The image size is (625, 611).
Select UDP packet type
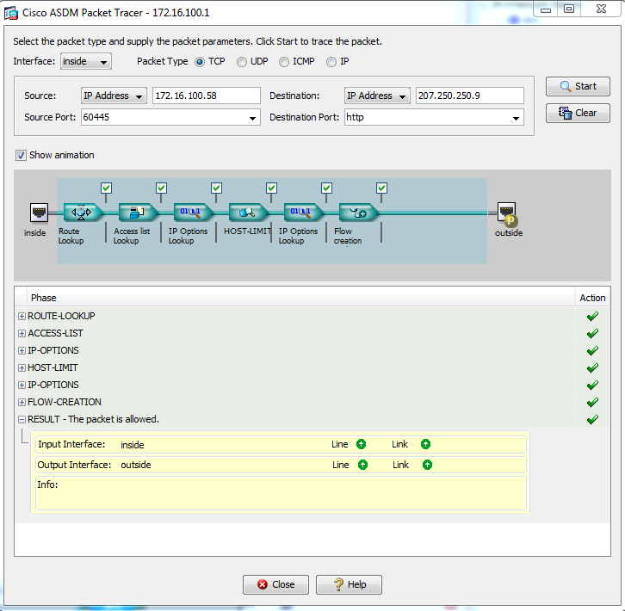pyautogui.click(x=242, y=62)
